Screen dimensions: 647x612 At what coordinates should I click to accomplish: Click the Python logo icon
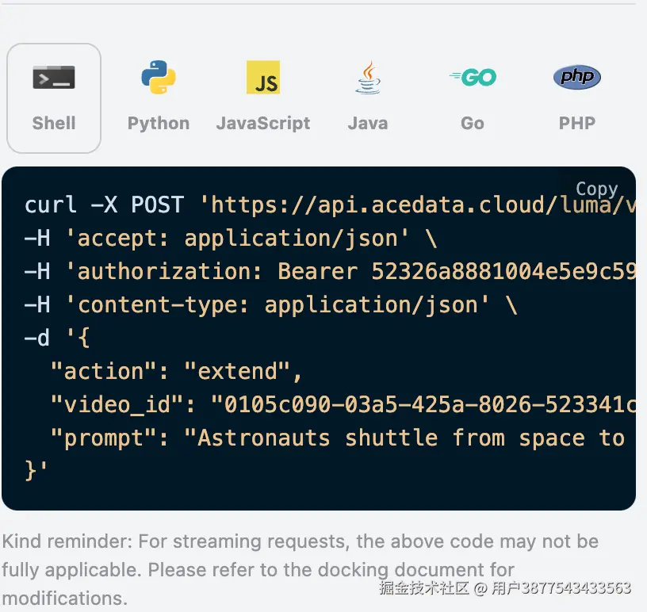coord(159,78)
